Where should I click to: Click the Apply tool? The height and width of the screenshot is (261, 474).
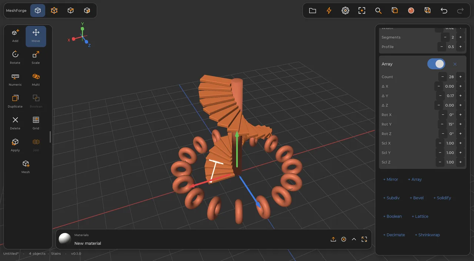15,145
